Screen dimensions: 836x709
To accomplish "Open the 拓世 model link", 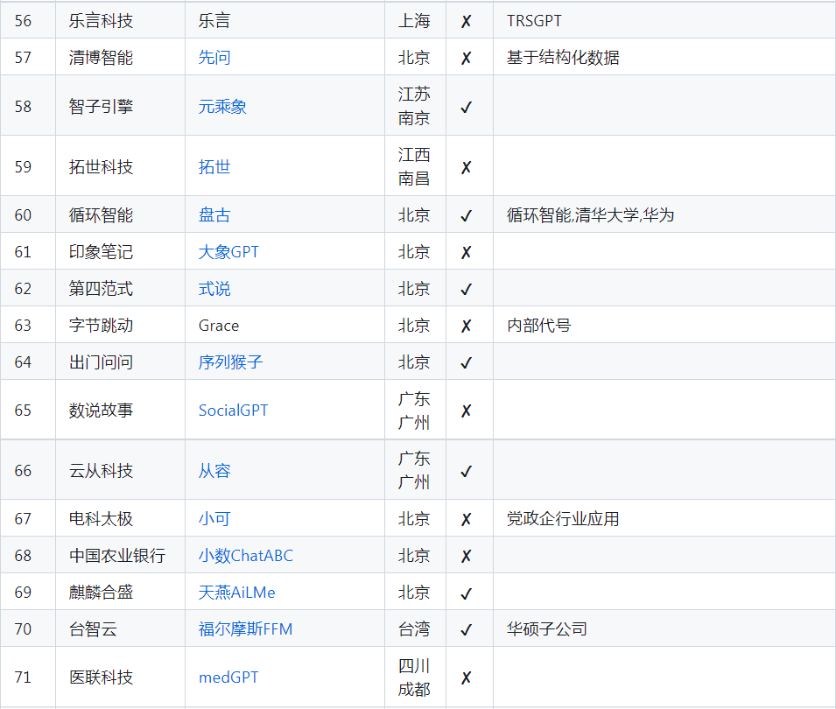I will [x=214, y=166].
